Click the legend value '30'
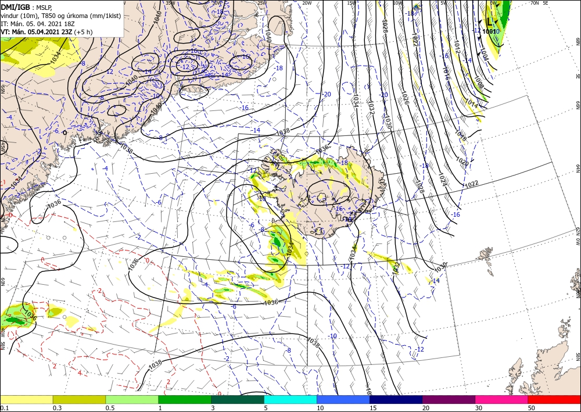 click(479, 408)
